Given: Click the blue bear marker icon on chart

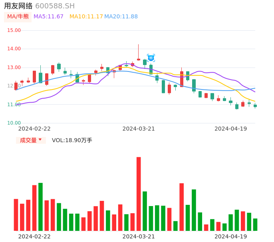Looking at the screenshot, I should 151,58.
